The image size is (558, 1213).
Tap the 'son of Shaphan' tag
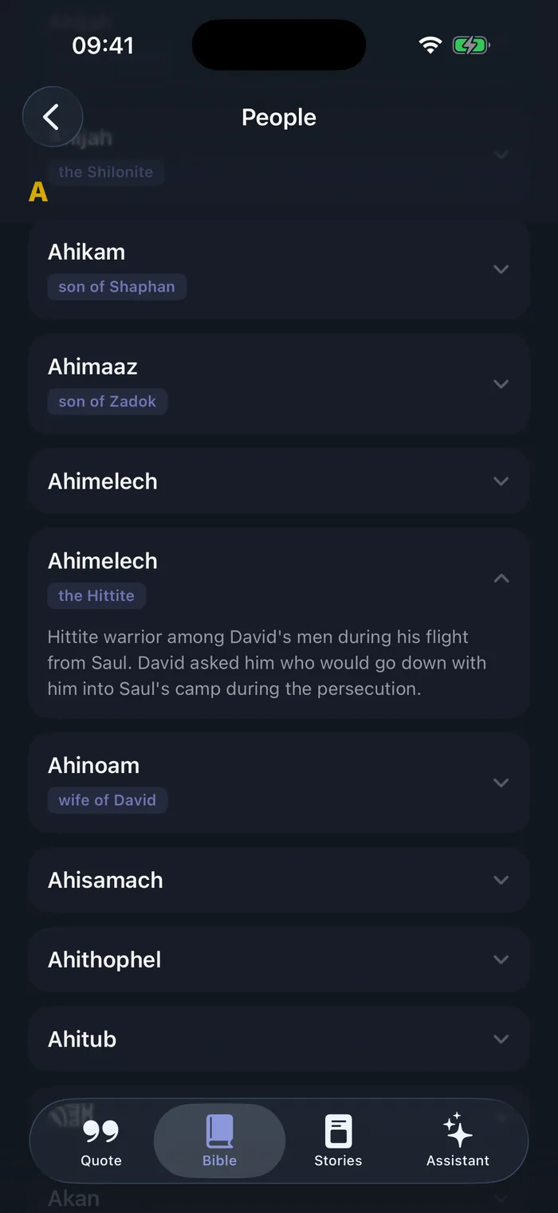(116, 287)
